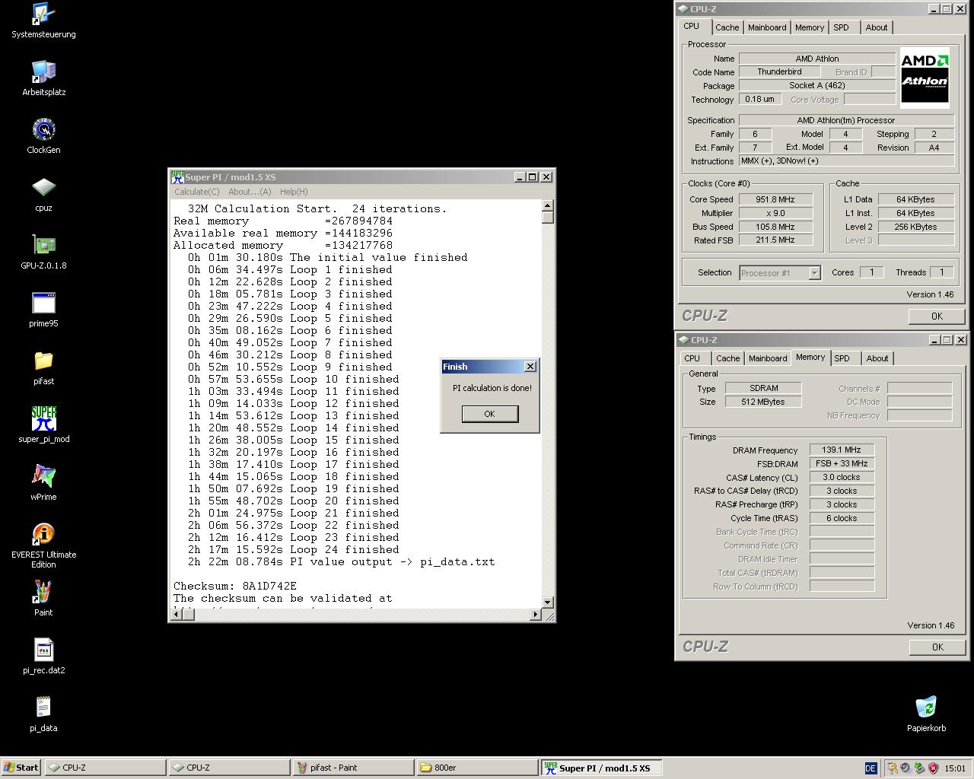Close the Finish dialog with X

[x=530, y=367]
